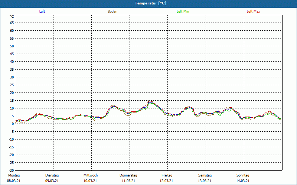Viewport: 297px width, 185px height.
Task: Click the '13.03.21' date label
Action: tap(205, 181)
